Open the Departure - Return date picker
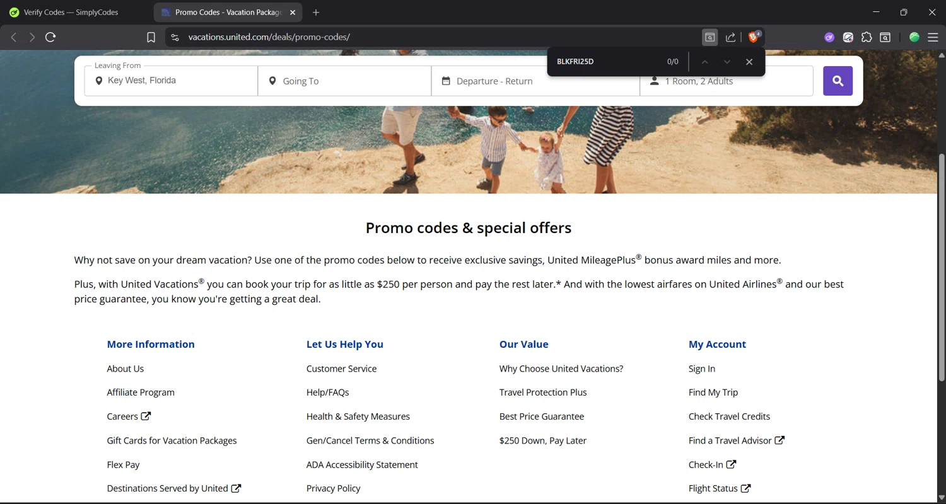This screenshot has width=946, height=504. pos(535,81)
